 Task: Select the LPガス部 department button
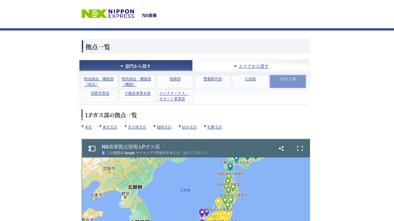288,81
